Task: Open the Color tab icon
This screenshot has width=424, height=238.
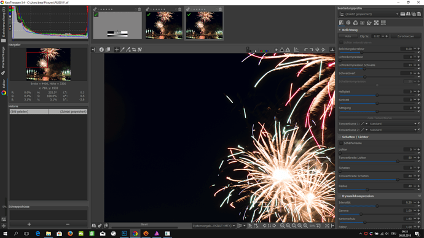Action: tap(355, 23)
